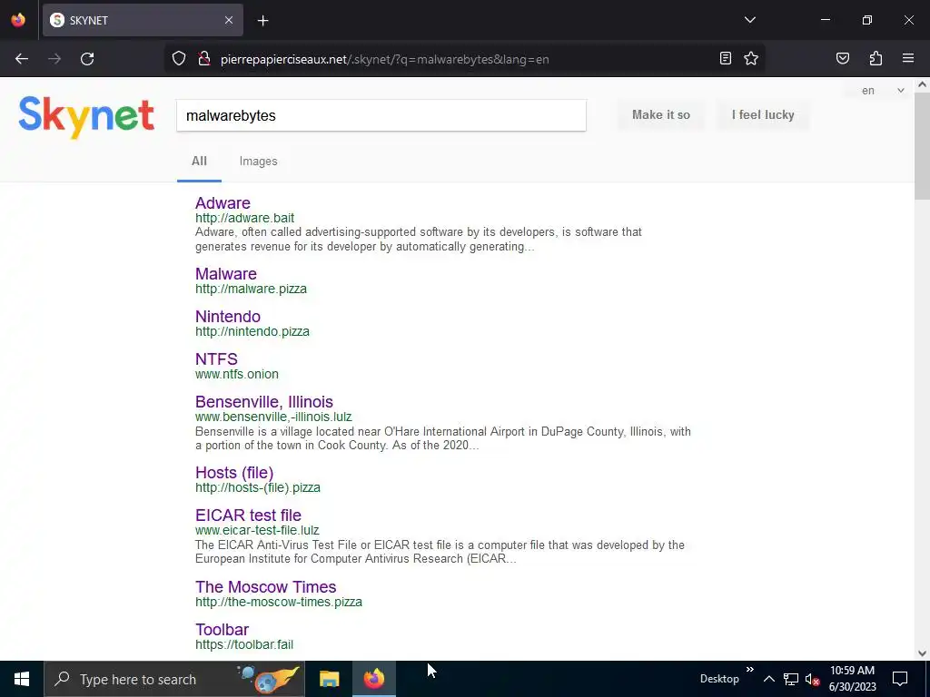Viewport: 930px width, 697px height.
Task: Click the muted volume tray icon
Action: [x=812, y=679]
